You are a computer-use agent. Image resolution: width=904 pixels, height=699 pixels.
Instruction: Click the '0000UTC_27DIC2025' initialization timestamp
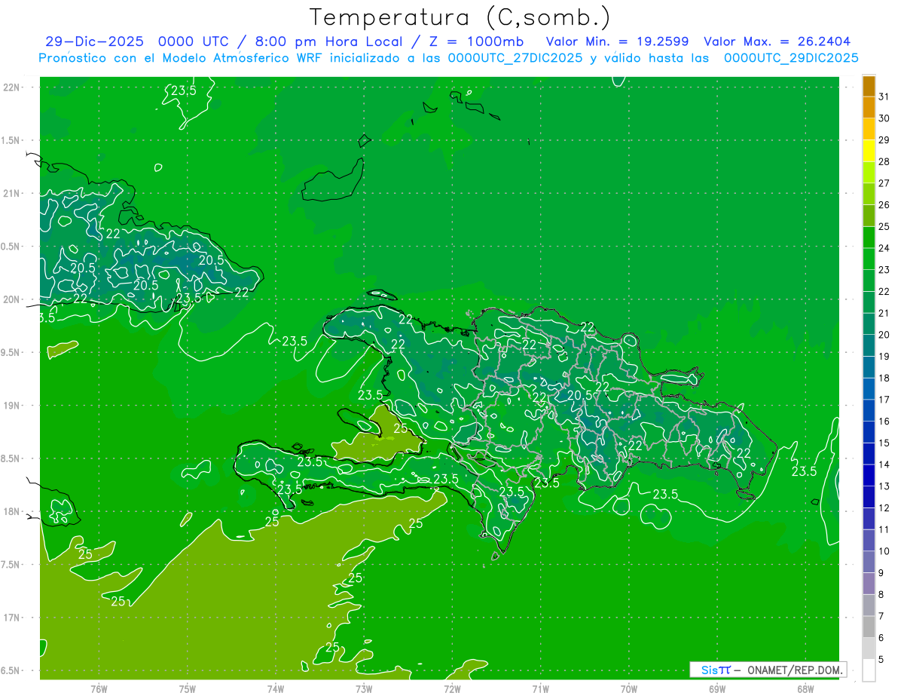pyautogui.click(x=515, y=58)
